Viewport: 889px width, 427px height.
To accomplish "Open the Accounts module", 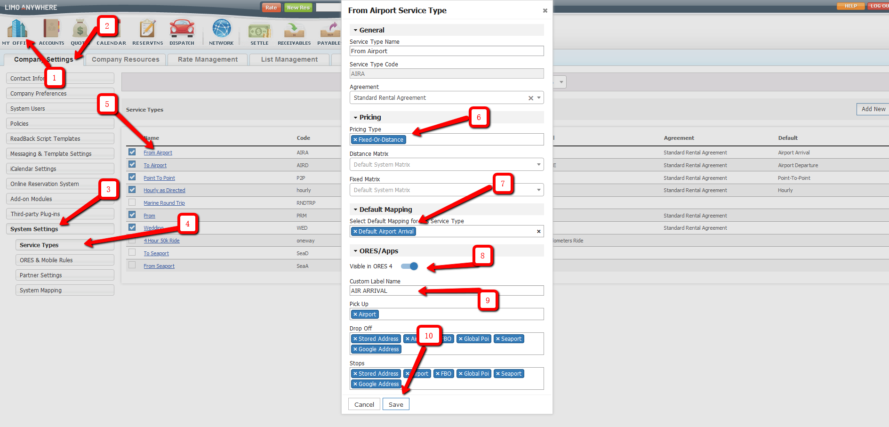I will pos(51,29).
